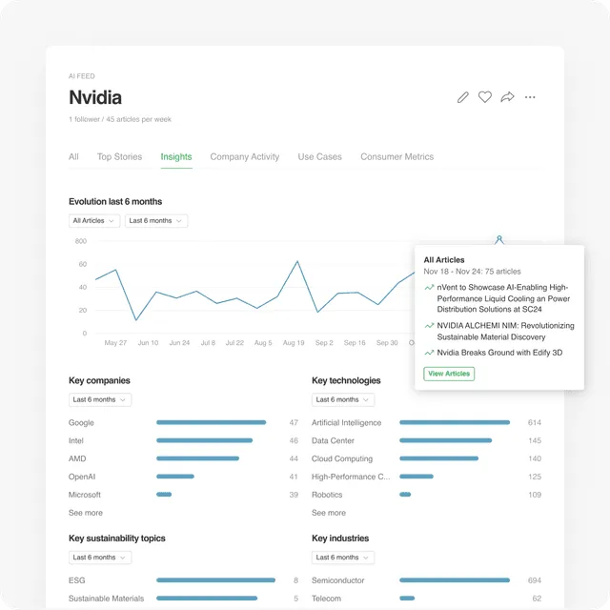Select the Nov 18 data point marker on chart
The height and width of the screenshot is (610, 610).
(x=499, y=237)
